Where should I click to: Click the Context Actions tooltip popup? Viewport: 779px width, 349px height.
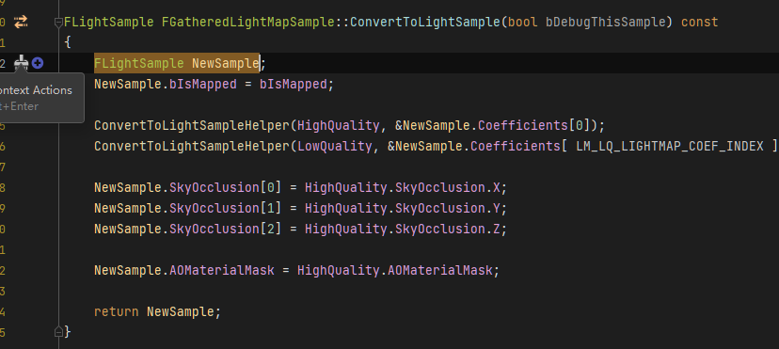(x=41, y=98)
